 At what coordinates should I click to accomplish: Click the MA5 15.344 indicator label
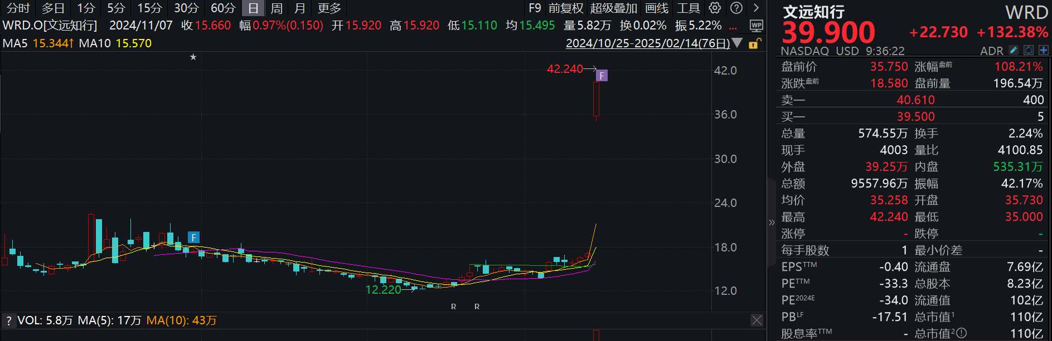tap(38, 43)
